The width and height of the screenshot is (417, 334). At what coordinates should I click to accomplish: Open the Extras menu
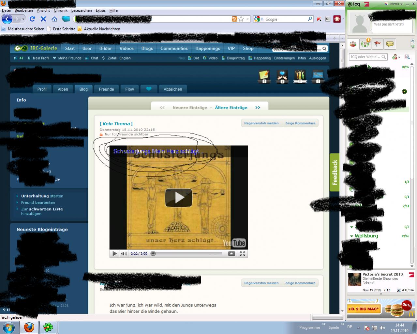tap(100, 10)
